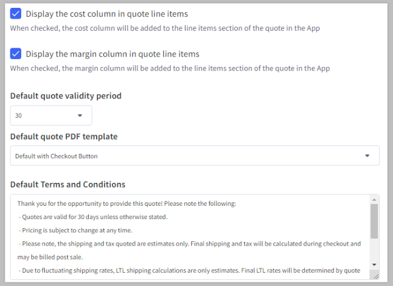Click the 'Default Terms and Conditions' heading

[x=68, y=184]
